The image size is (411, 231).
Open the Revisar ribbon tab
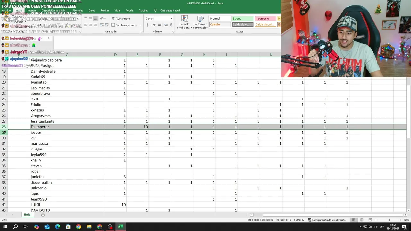(105, 11)
